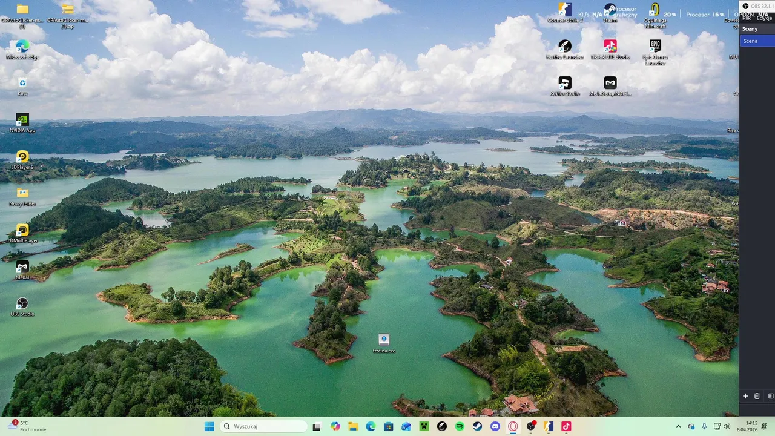Open the OBS Plik menu
This screenshot has width=775, height=436.
tap(747, 18)
